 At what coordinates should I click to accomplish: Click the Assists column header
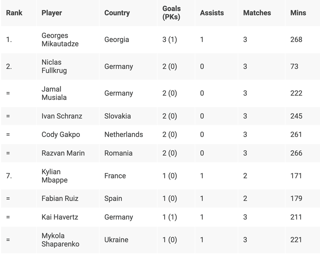pyautogui.click(x=212, y=13)
